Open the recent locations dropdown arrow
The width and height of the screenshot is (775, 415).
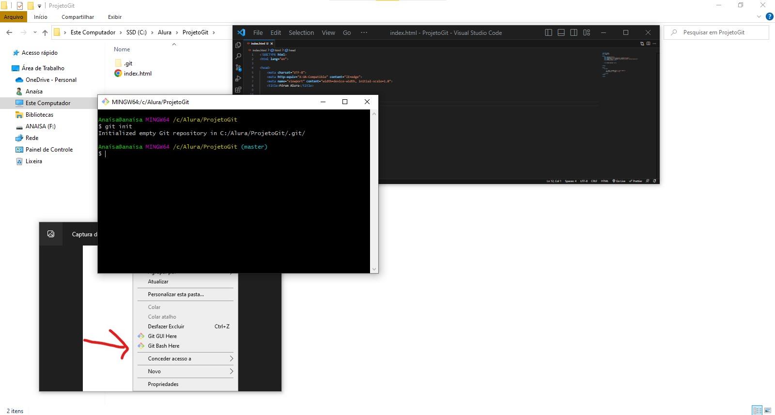pos(35,32)
